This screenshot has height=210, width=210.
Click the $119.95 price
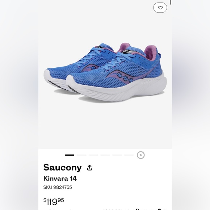[54, 202]
